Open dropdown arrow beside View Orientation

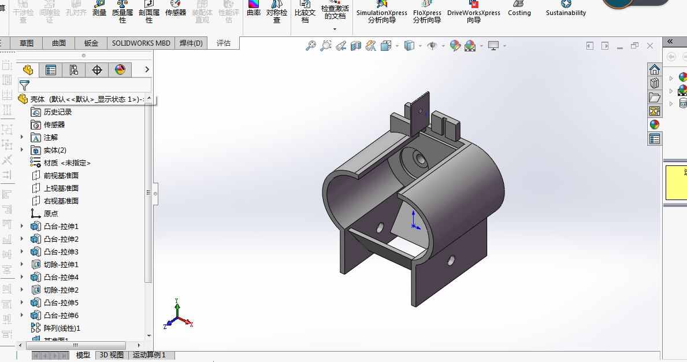click(x=397, y=46)
